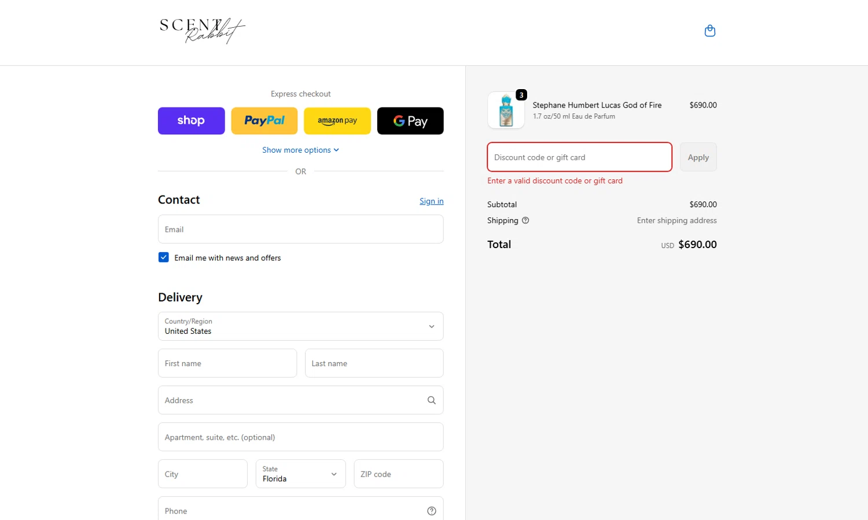
Task: Click the Contact heading
Action: pyautogui.click(x=179, y=200)
